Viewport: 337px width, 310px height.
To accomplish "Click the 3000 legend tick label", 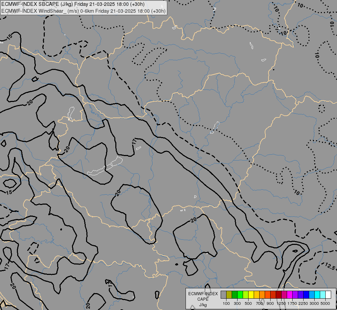I will coord(314,303).
